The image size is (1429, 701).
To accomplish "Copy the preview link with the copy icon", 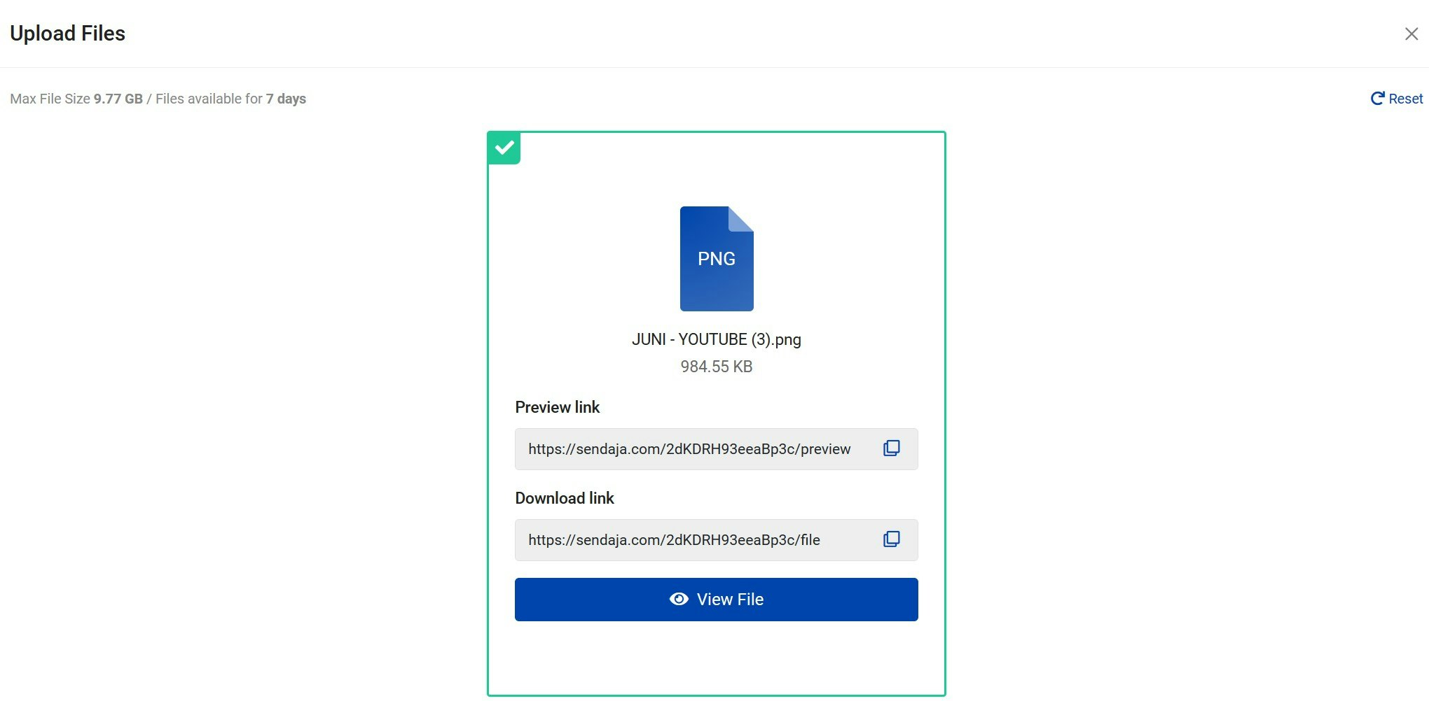I will click(x=891, y=448).
